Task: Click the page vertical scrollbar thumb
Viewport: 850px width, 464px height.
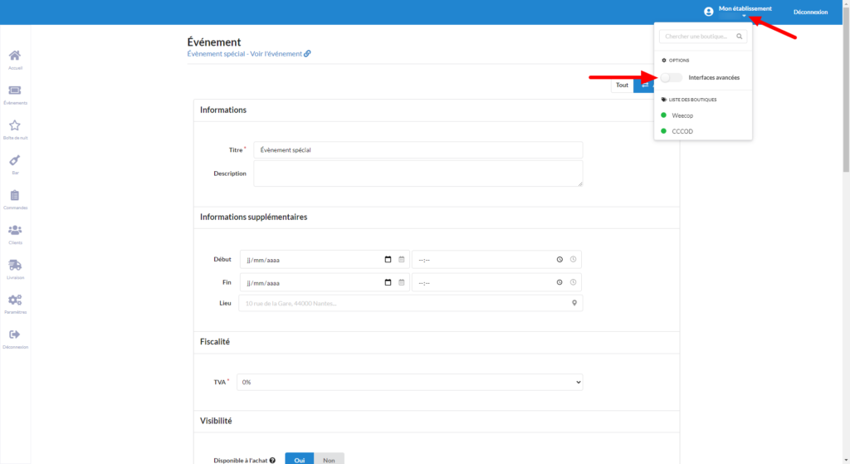Action: tap(846, 90)
